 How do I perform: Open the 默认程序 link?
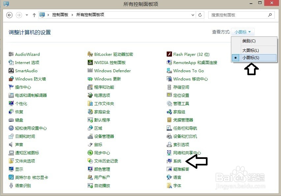(102, 120)
